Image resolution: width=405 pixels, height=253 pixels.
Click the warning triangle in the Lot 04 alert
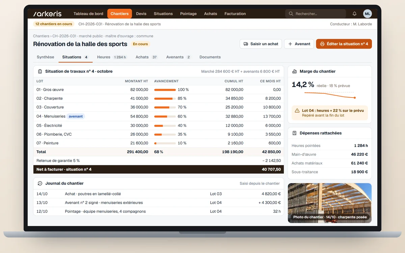pos(297,111)
